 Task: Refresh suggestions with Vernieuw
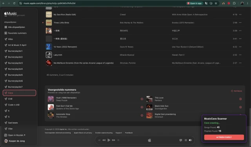236,91
